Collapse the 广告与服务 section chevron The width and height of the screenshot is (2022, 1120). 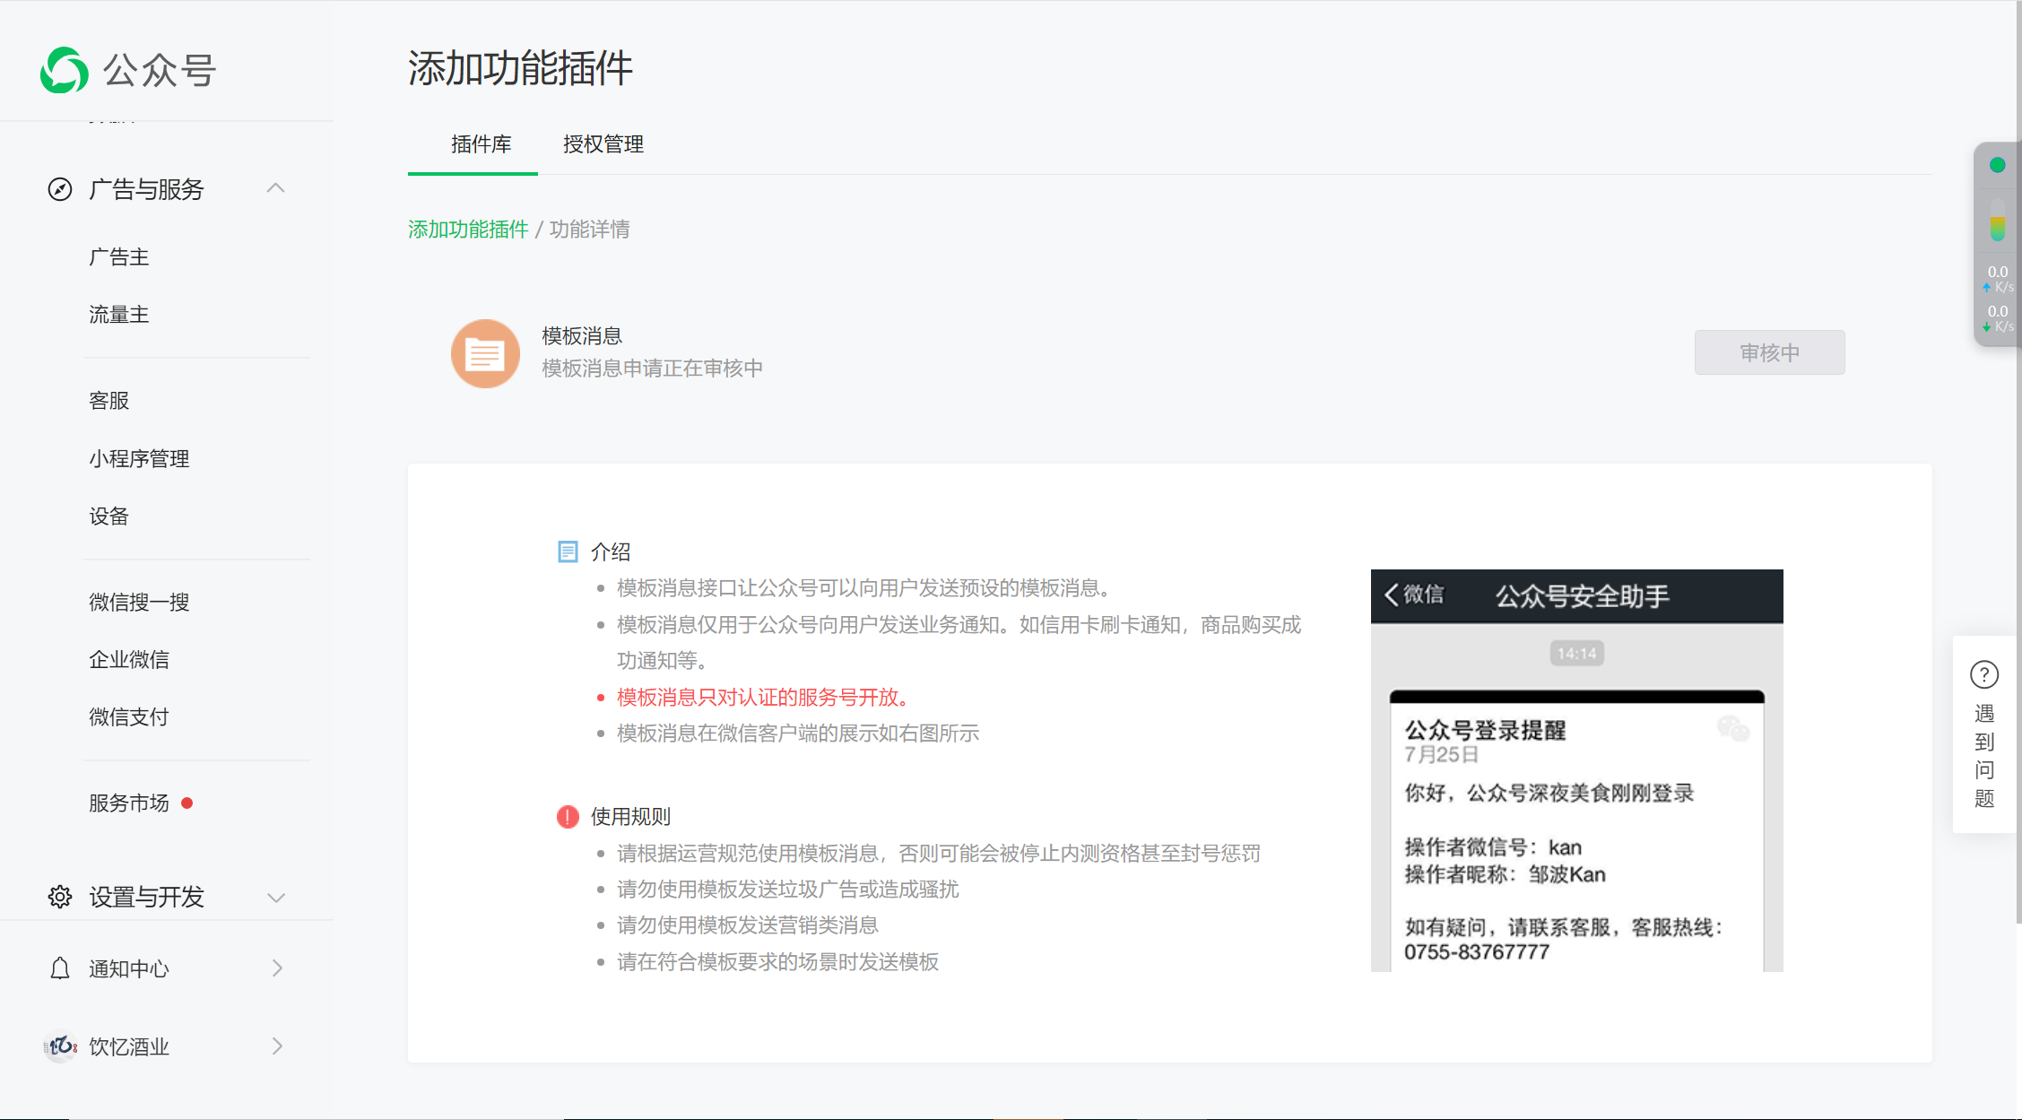click(x=276, y=188)
